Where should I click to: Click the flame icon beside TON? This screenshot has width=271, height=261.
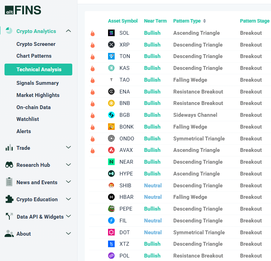click(93, 57)
